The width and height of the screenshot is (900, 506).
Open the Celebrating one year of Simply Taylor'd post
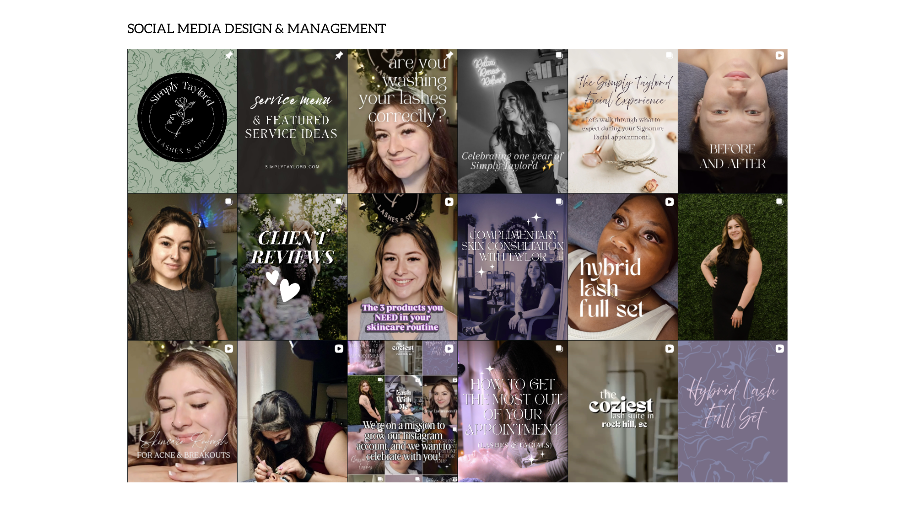(513, 121)
